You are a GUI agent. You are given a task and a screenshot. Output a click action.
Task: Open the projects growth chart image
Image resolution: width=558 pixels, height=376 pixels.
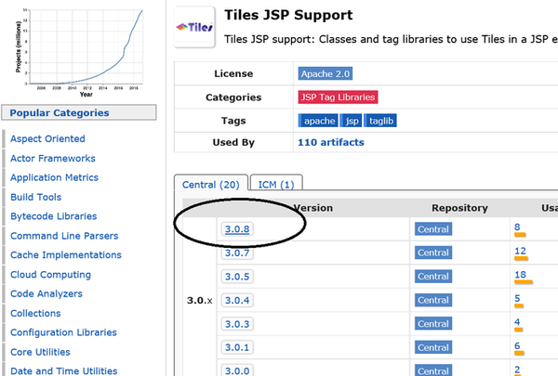(x=79, y=53)
